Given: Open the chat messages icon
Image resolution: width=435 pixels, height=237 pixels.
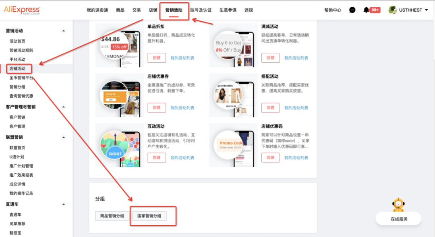Looking at the screenshot, I should 352,10.
